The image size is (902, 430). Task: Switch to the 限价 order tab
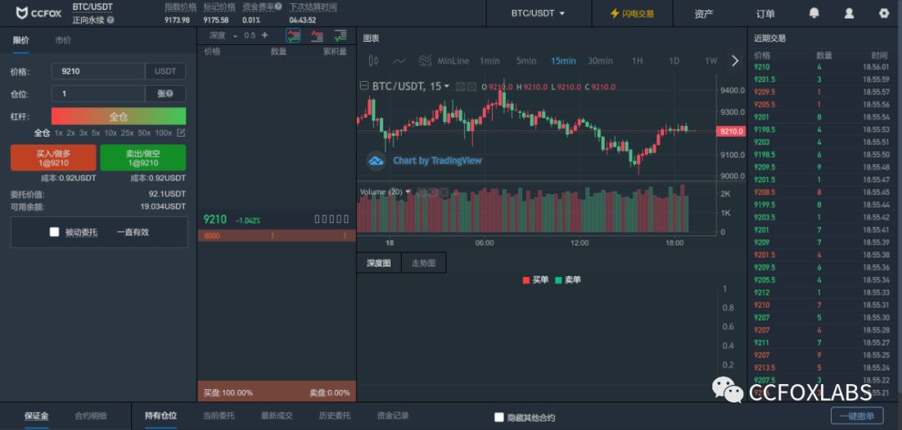pos(21,41)
